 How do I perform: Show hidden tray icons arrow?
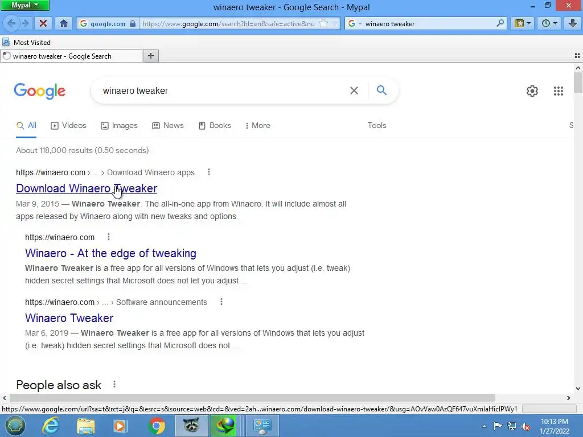484,426
